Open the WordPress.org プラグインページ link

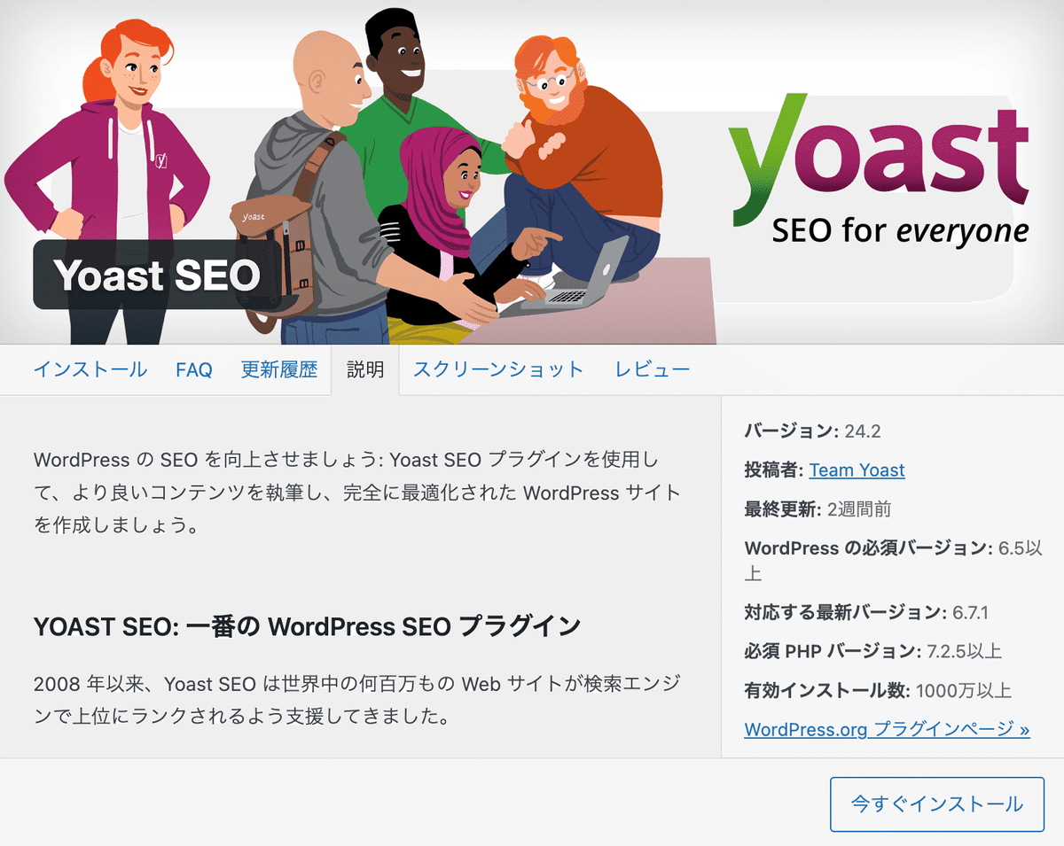(x=887, y=730)
